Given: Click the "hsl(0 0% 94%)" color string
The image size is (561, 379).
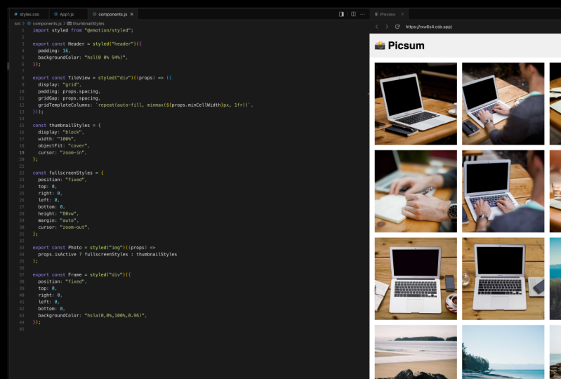Looking at the screenshot, I should point(105,58).
